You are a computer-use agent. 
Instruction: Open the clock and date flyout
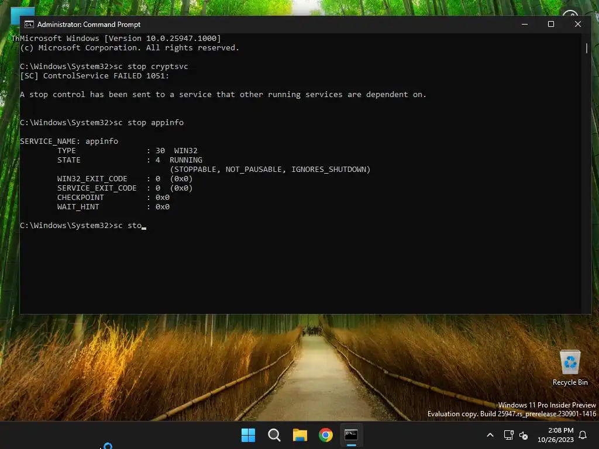click(556, 435)
